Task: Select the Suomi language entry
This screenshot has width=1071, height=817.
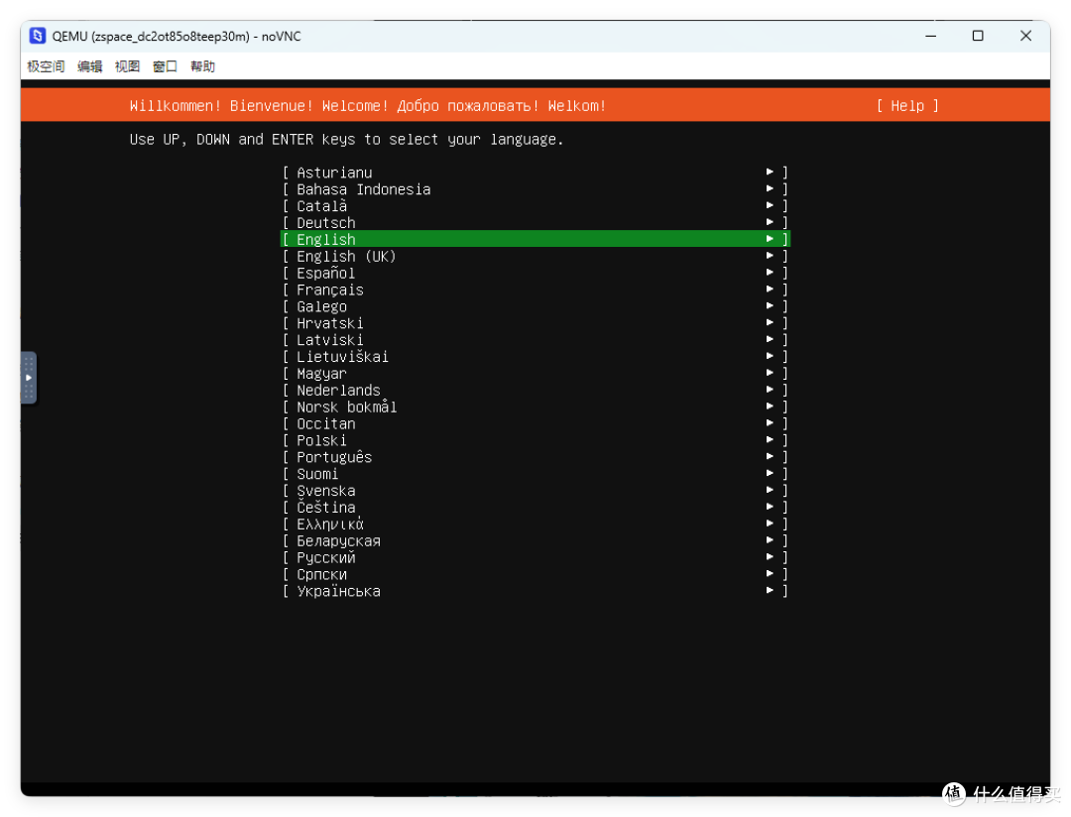Action: (316, 474)
